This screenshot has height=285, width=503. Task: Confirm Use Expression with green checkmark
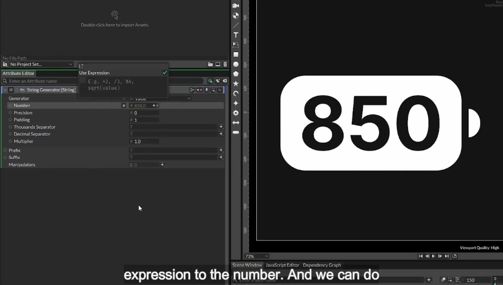pyautogui.click(x=165, y=73)
